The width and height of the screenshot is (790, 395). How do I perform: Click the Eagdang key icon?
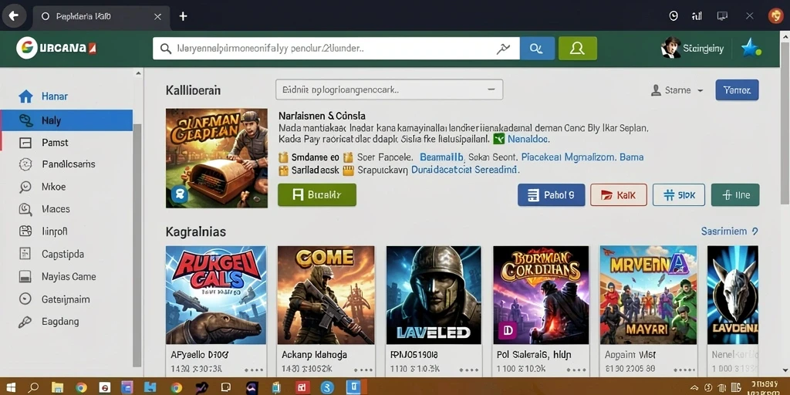click(25, 322)
